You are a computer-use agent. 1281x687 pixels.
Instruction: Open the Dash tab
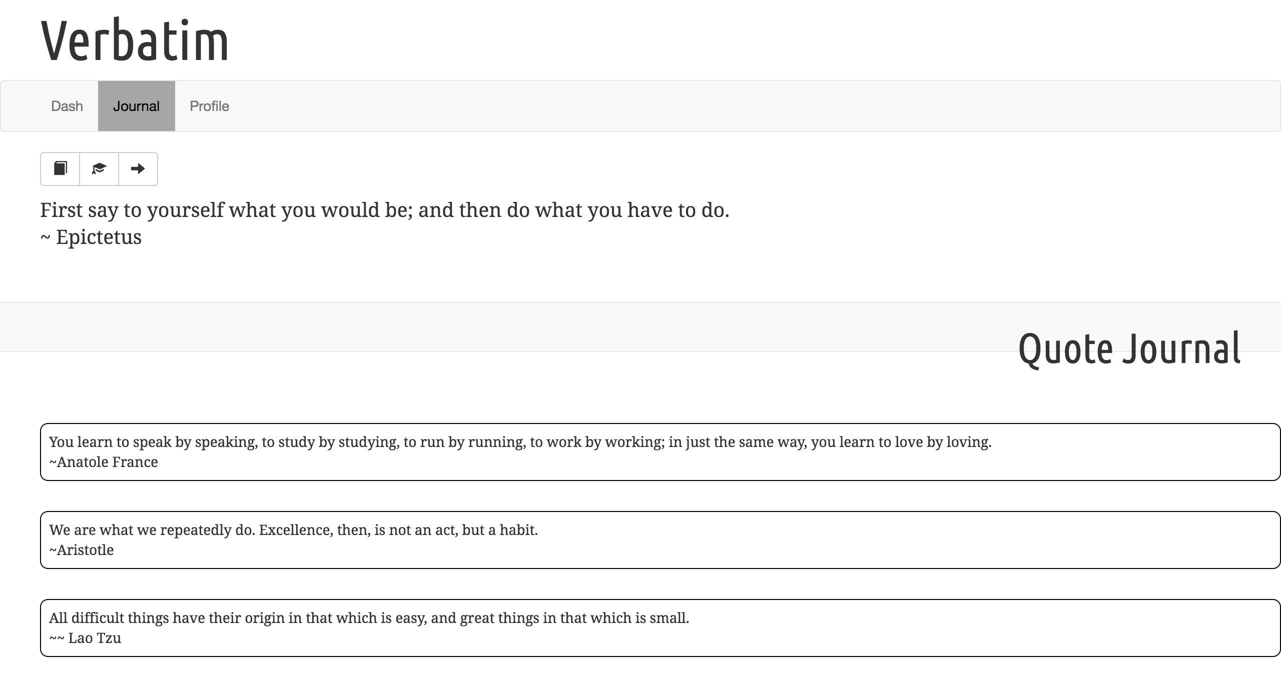[67, 106]
